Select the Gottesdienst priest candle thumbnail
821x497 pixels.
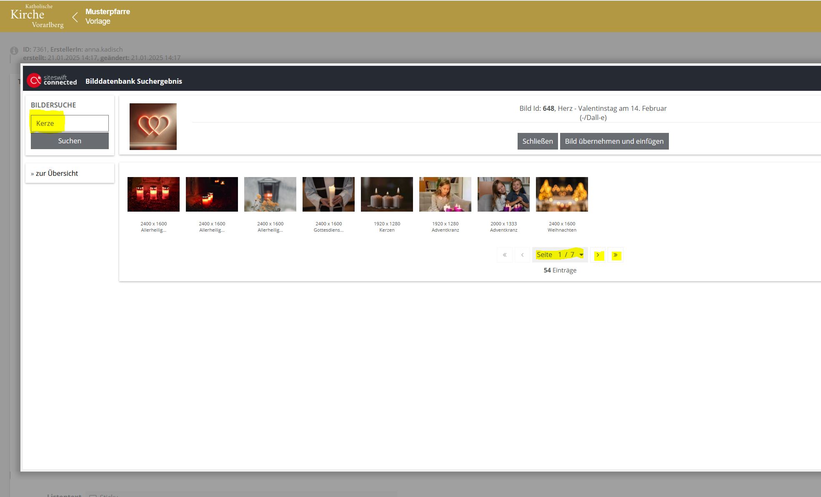[x=328, y=194]
